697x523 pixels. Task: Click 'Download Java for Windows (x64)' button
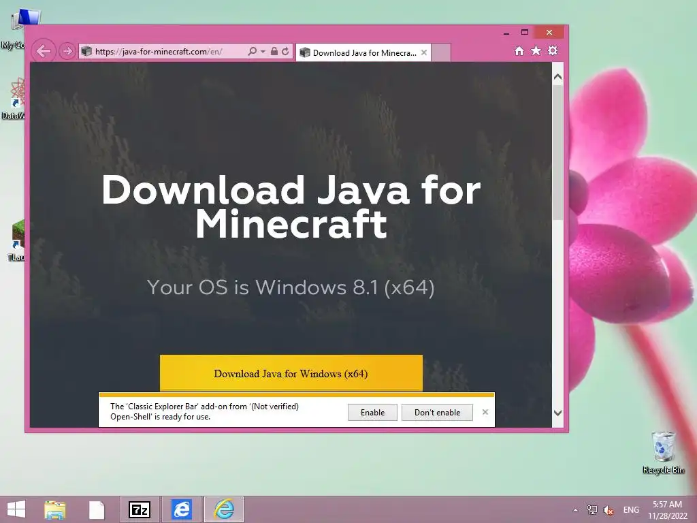pyautogui.click(x=291, y=373)
